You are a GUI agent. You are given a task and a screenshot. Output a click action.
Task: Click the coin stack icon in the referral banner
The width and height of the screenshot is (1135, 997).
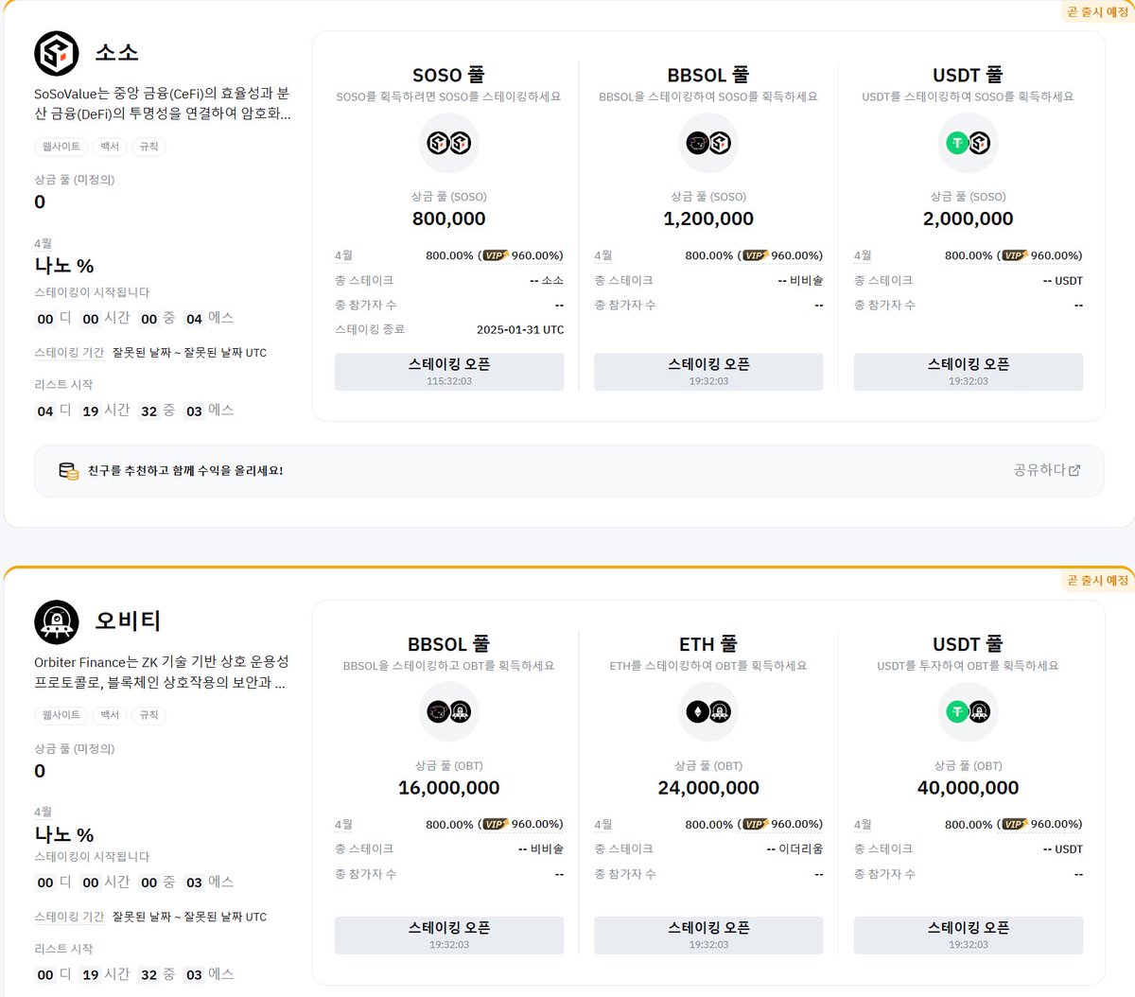coord(69,471)
